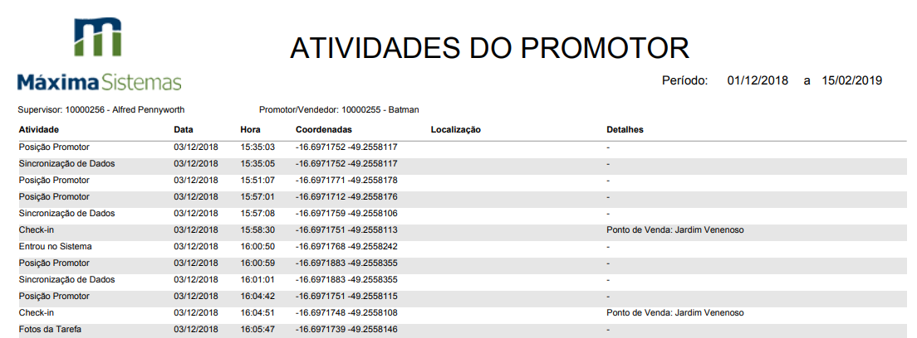Select the Supervisor Alfred Pennyworth text
917x338 pixels.
click(101, 109)
